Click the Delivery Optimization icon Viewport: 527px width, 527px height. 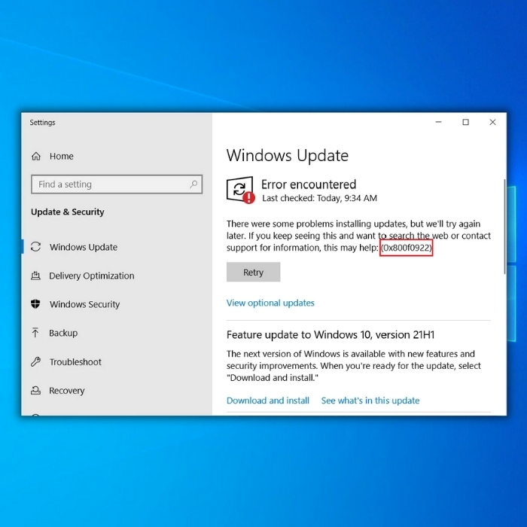click(35, 276)
